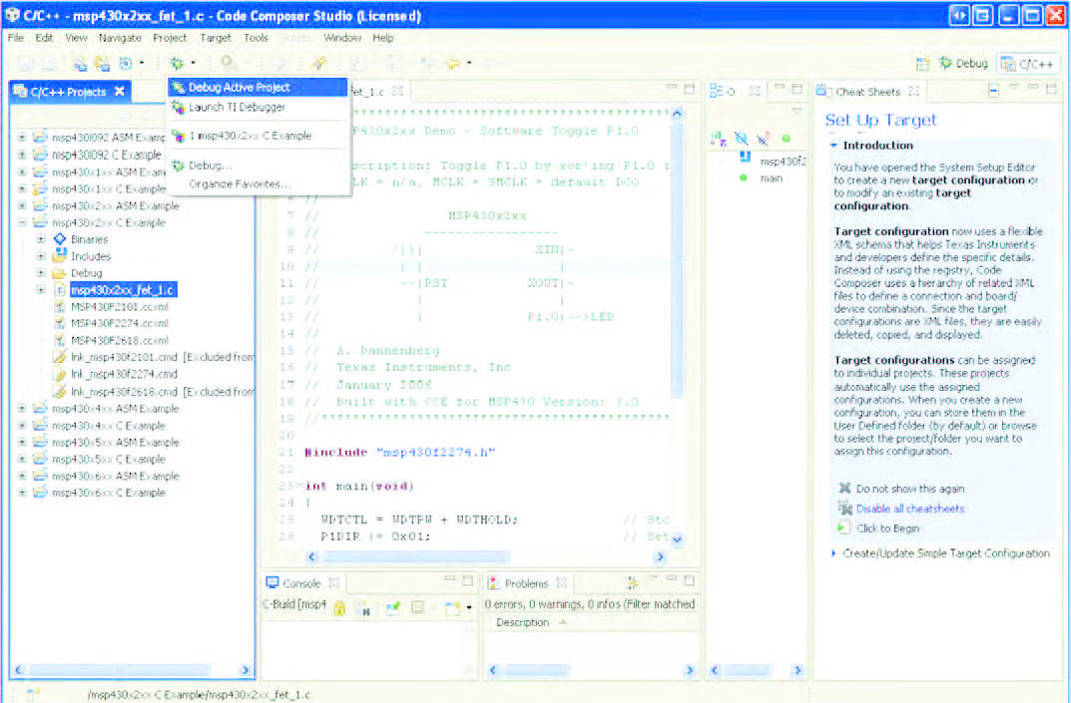1071x703 pixels.
Task: Click editor vertical scrollbar down arrow
Action: [677, 538]
